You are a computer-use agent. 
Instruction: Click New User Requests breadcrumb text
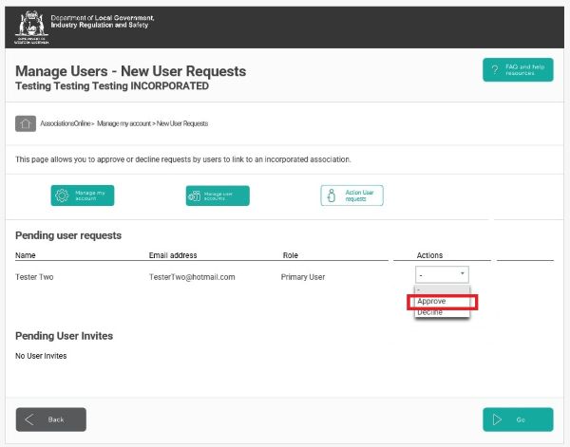(182, 123)
